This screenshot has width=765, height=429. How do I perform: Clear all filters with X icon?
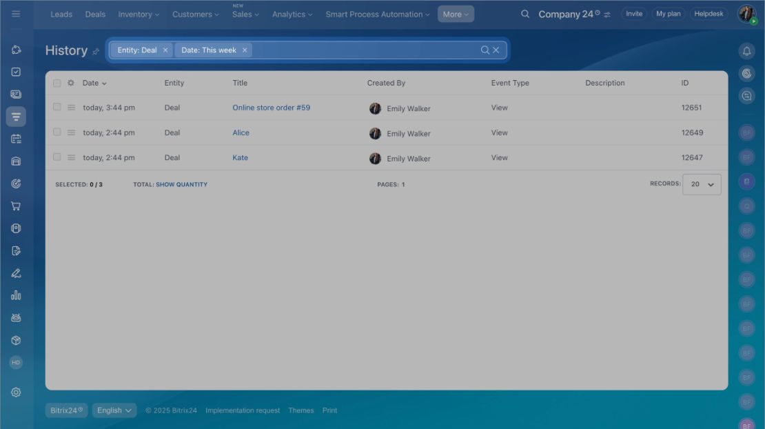coord(496,50)
